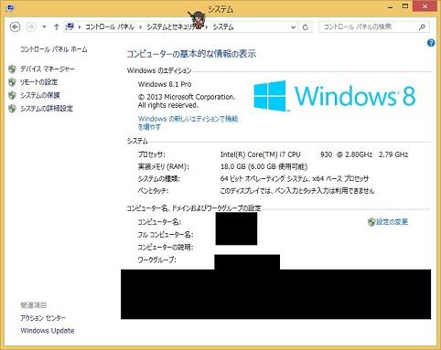
Task: Click Windows の新しいエディションで機能を増やす link
Action: point(188,122)
